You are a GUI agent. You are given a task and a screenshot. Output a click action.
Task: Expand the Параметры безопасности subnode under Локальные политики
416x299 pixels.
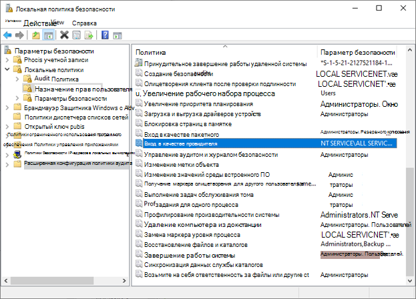pos(17,98)
